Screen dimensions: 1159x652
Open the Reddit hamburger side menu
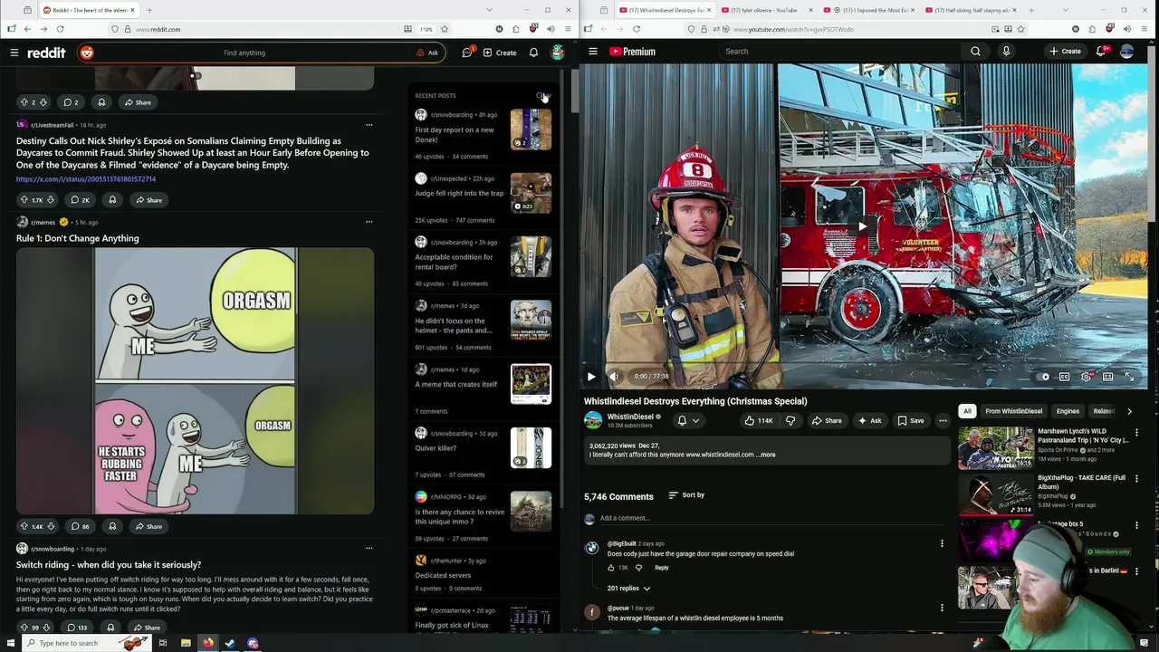click(x=14, y=53)
